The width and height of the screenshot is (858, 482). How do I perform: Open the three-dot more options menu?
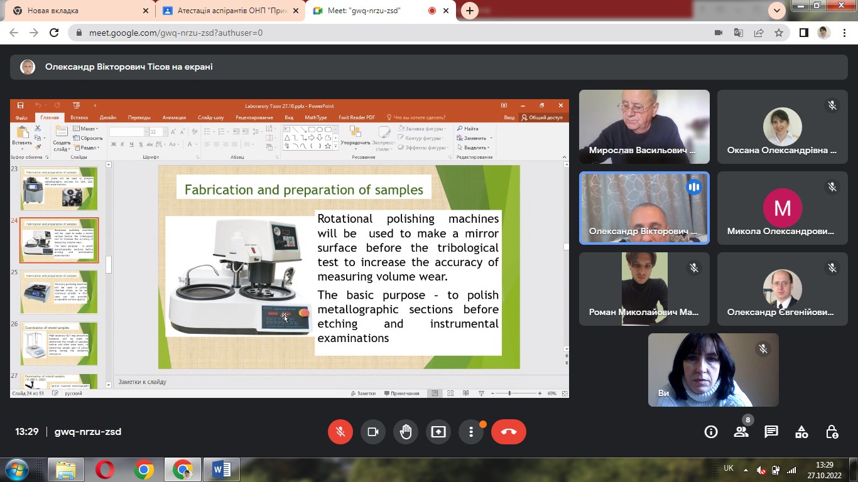tap(471, 432)
